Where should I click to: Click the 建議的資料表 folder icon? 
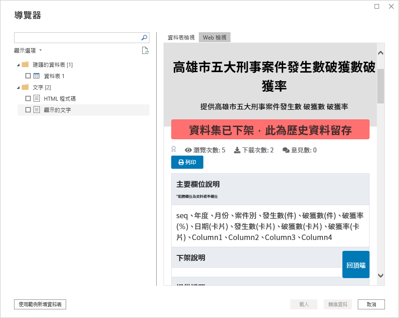(25, 64)
